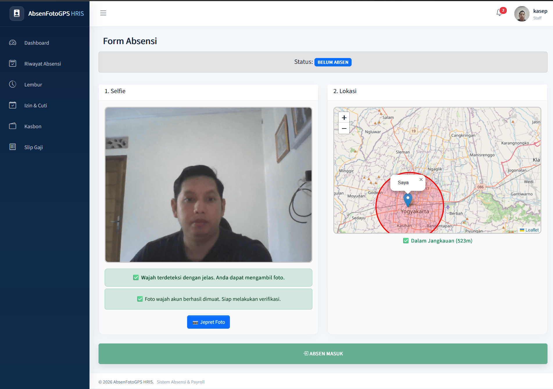
Task: Click the Lembur clock icon
Action: [12, 84]
